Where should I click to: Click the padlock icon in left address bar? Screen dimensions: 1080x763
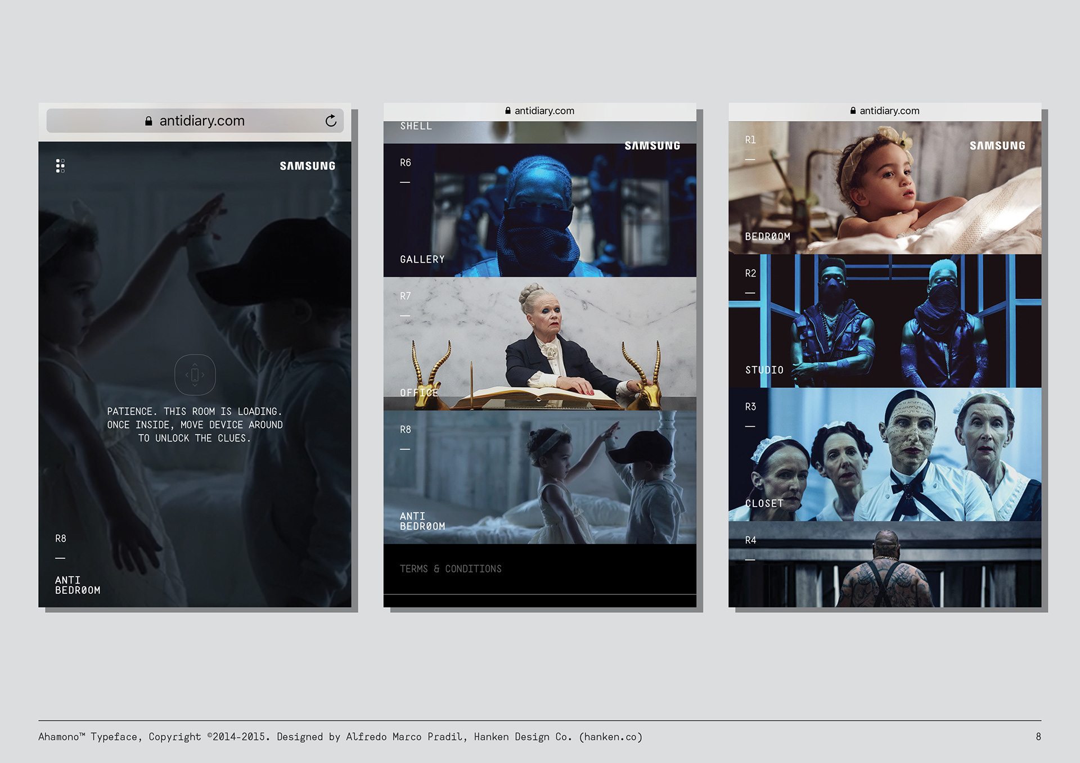click(148, 121)
